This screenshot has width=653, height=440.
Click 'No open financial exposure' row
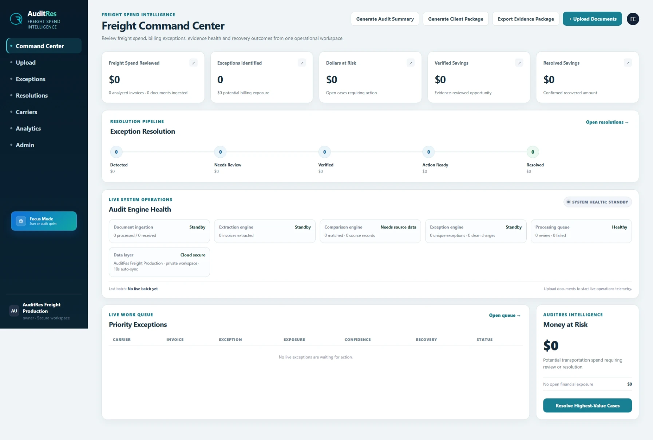pyautogui.click(x=587, y=384)
